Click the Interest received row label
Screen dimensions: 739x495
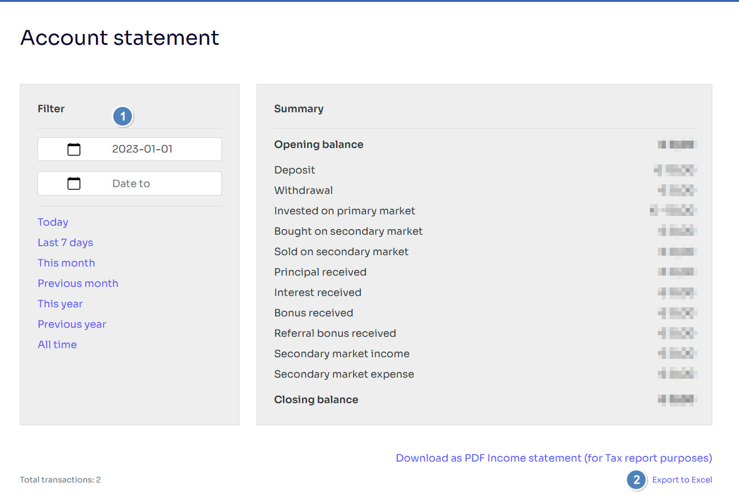(x=318, y=293)
